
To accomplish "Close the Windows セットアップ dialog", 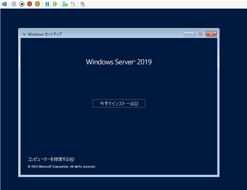I will pos(211,34).
